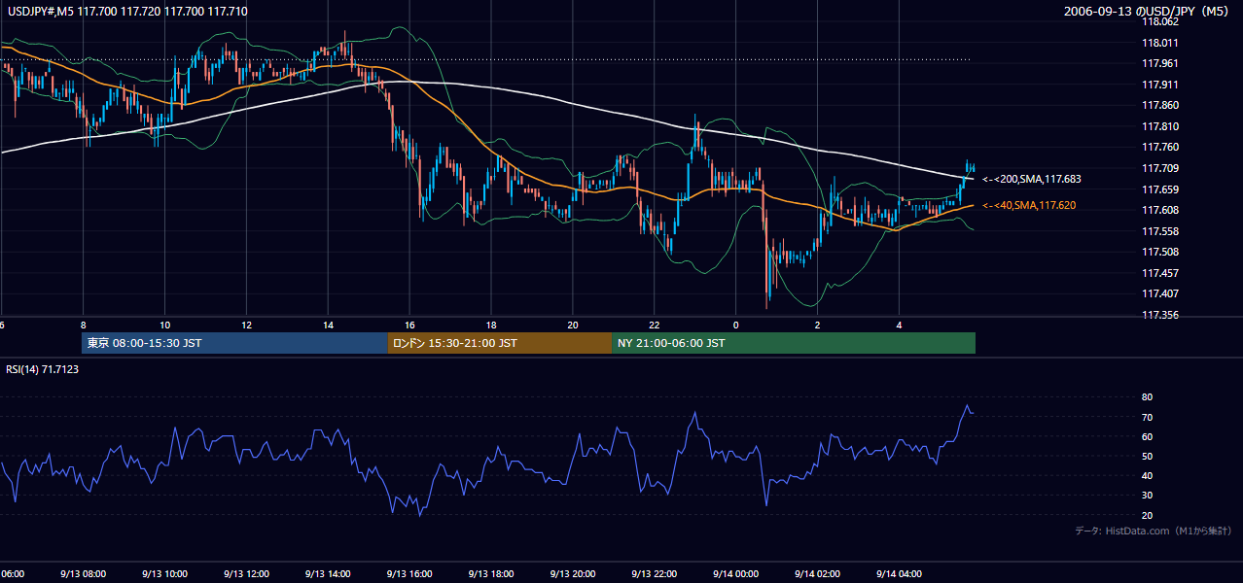Click the 9/13 16:00 time axis label
Screen dimensions: 1243x583
[410, 573]
